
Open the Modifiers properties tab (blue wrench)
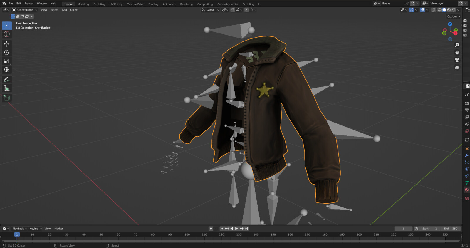(x=467, y=155)
